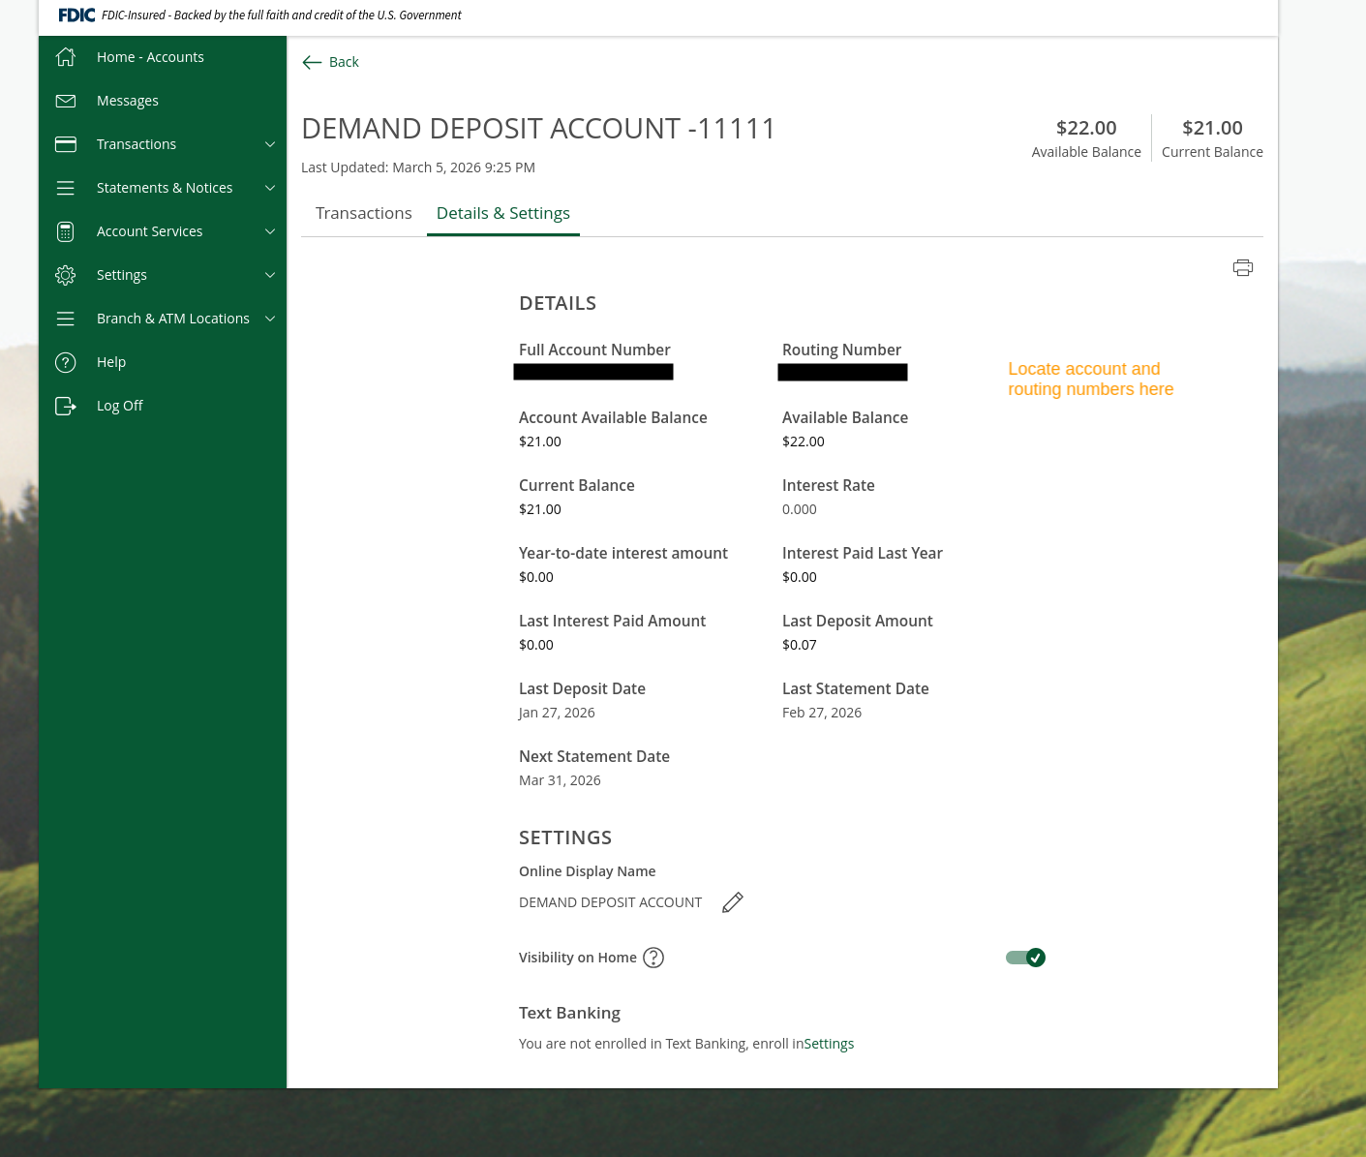Screen dimensions: 1366x1157
Task: Click the printer icon to print details
Action: tap(1243, 267)
